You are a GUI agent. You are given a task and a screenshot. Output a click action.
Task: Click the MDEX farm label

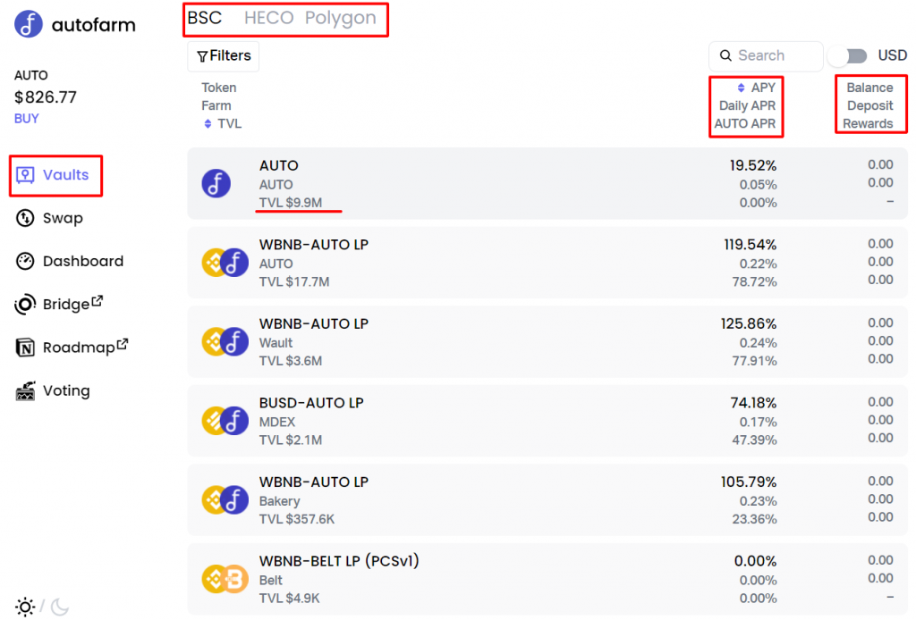coord(277,422)
